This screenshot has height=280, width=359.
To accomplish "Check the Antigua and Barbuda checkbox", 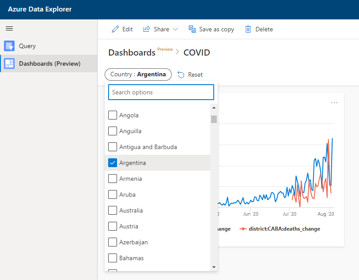I will coord(113,147).
